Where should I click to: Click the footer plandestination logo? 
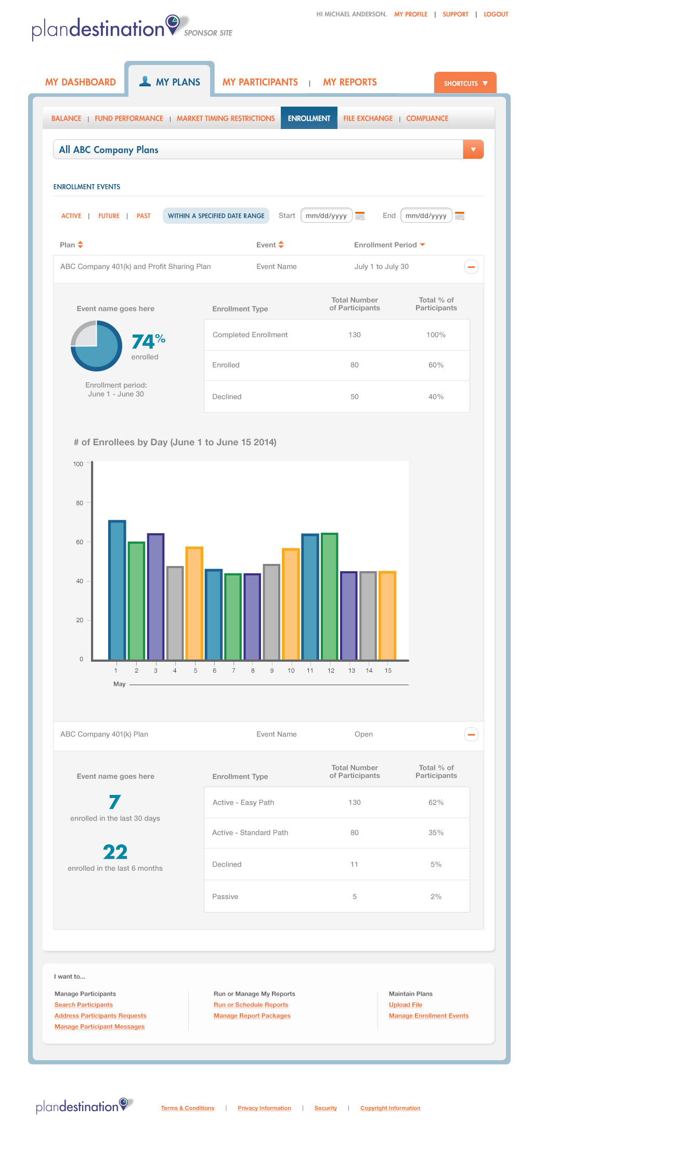tap(85, 1105)
